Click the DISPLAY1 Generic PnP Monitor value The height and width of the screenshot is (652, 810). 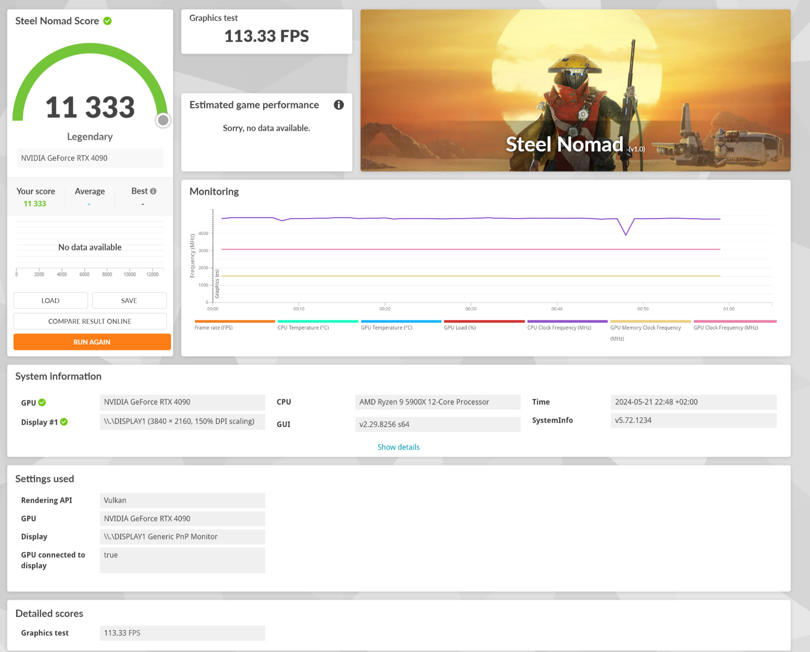(182, 537)
